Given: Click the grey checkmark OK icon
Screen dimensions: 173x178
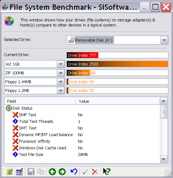Looking at the screenshot, I should (x=85, y=172).
